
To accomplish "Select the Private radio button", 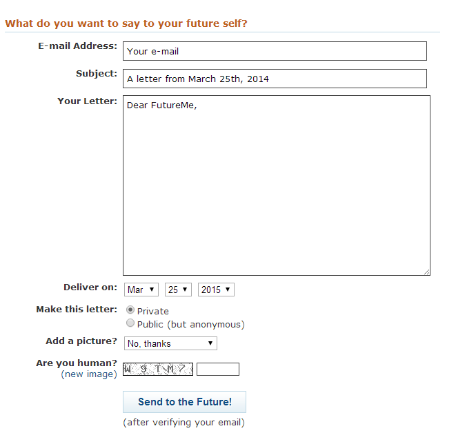I will 130,310.
